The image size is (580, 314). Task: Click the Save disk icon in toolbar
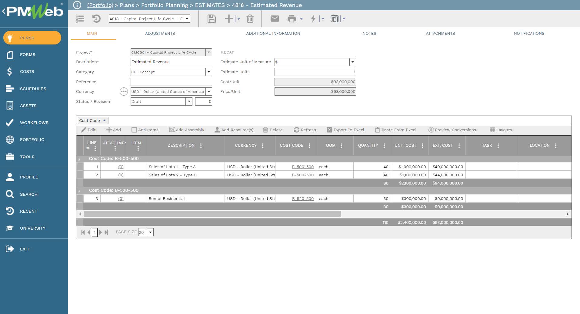click(211, 19)
